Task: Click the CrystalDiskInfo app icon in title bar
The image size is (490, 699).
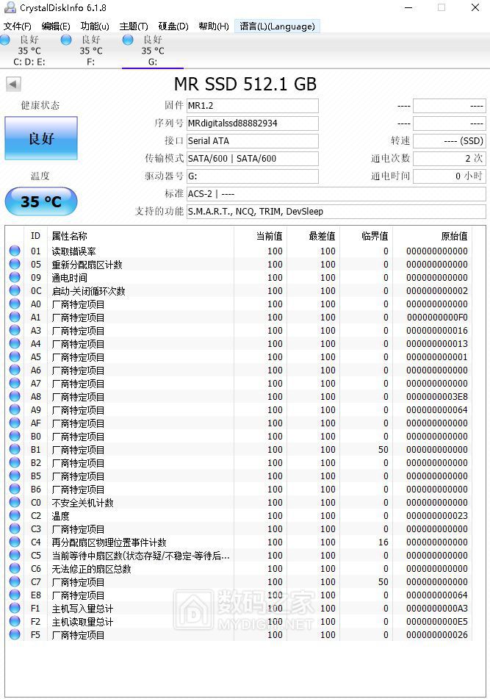Action: pyautogui.click(x=10, y=8)
